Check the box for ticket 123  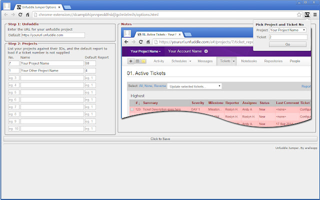[x=132, y=109]
